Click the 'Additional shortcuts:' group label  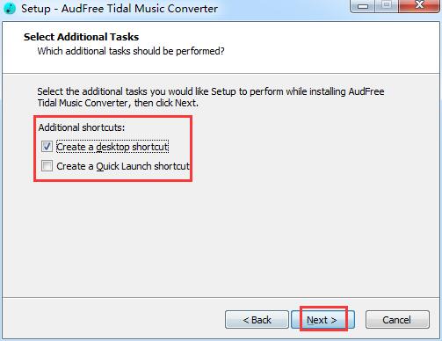[82, 127]
